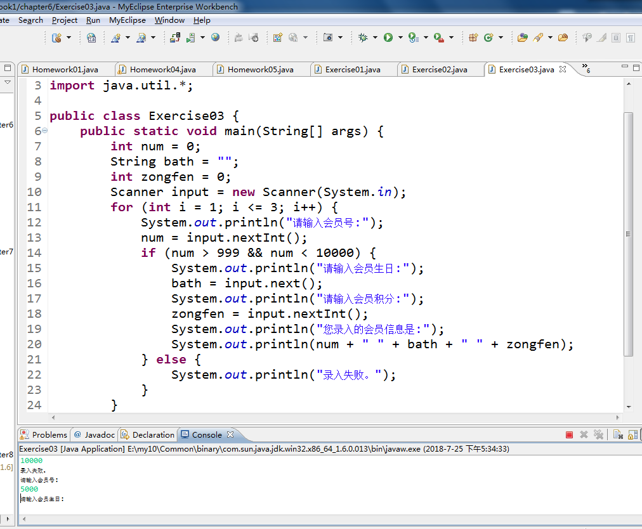Click the Debug bug icon

(363, 38)
